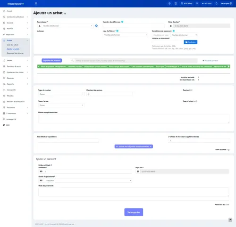Screen dimensions: 236x227
Task: Focus the payment Montant field
Action: pos(88,171)
